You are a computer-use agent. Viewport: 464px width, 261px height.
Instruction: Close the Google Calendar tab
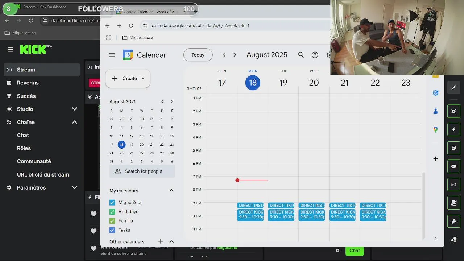(184, 12)
